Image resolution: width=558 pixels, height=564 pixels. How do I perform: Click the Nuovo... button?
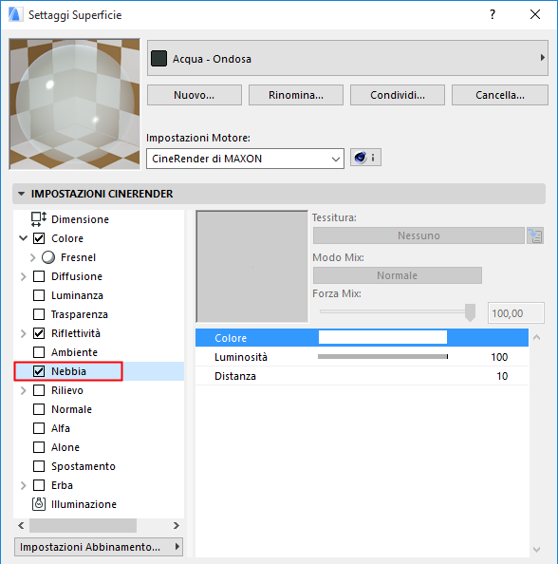(195, 95)
